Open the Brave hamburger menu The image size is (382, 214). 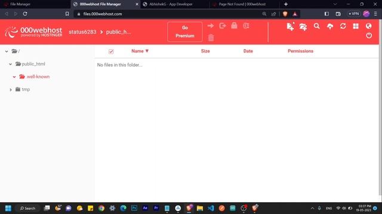click(375, 14)
